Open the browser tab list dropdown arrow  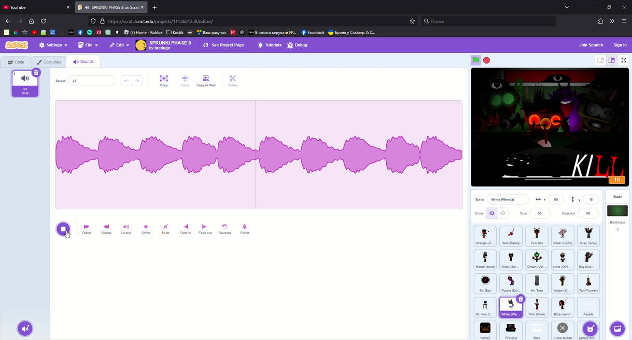(x=567, y=7)
